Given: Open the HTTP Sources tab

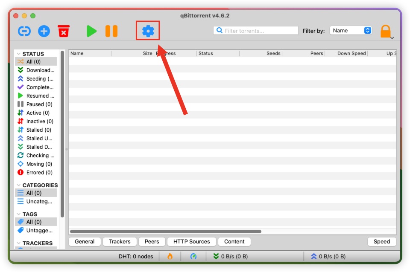Looking at the screenshot, I should 191,241.
